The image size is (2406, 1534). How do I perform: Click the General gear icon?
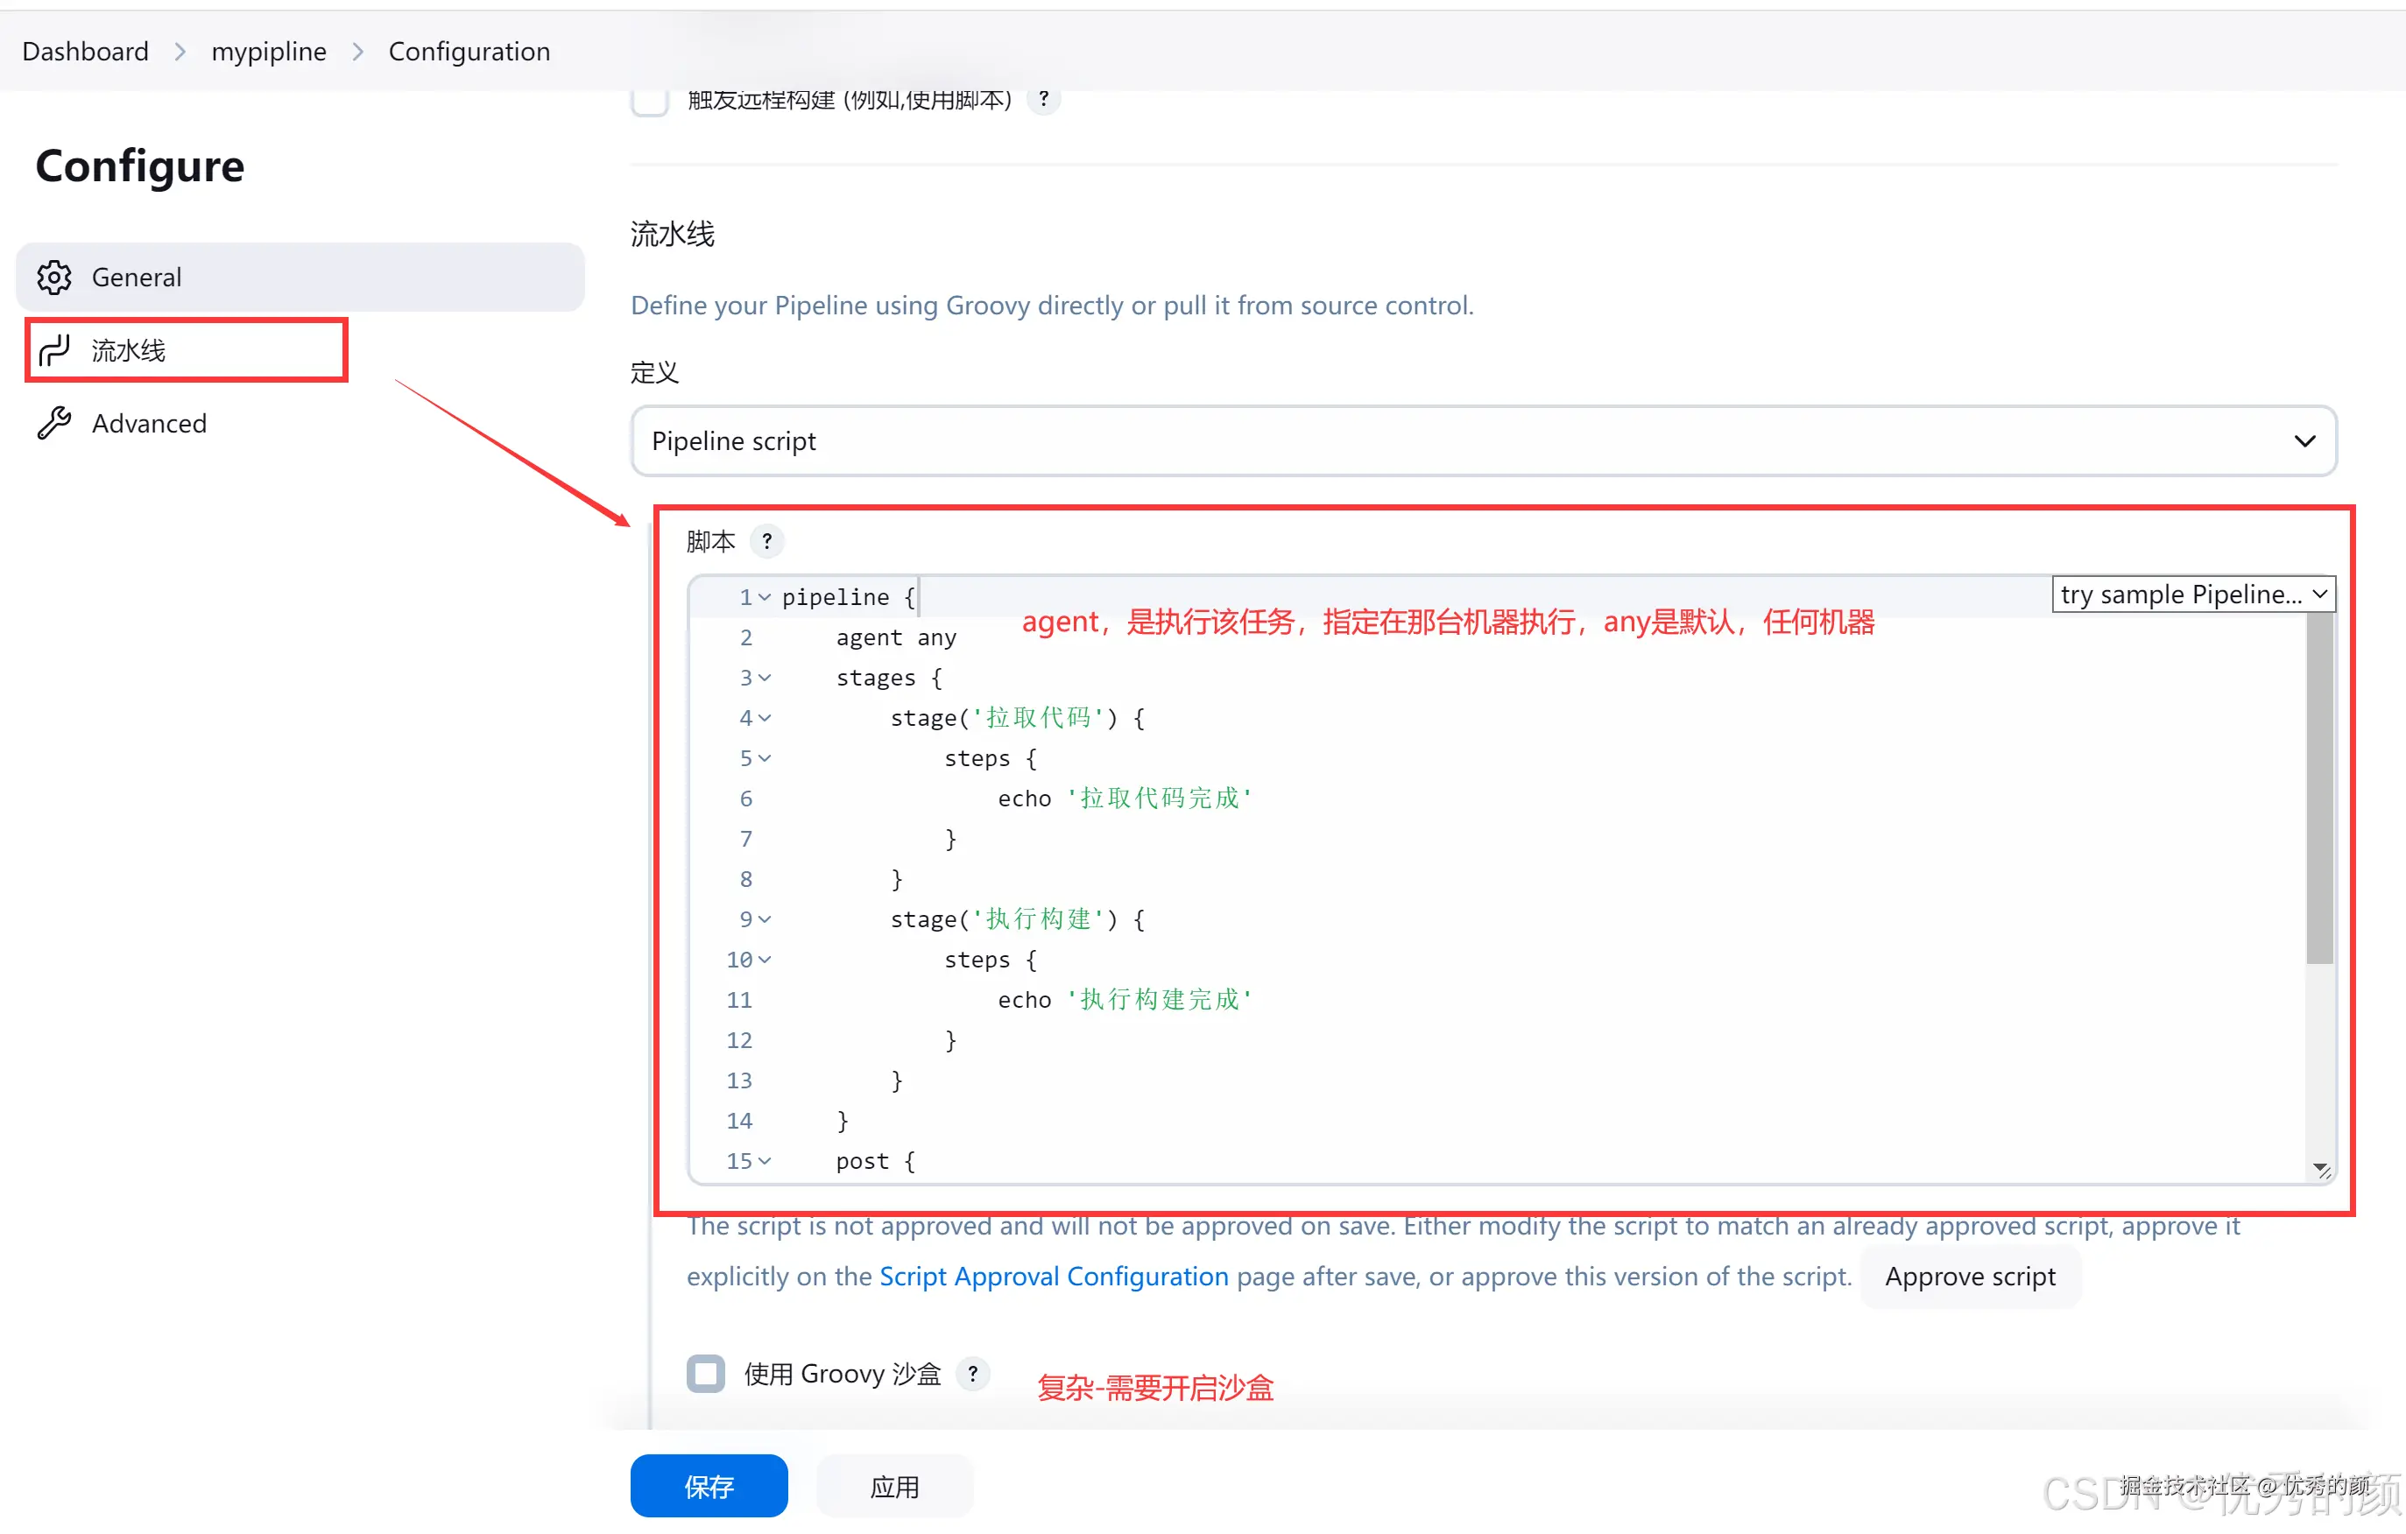[54, 277]
